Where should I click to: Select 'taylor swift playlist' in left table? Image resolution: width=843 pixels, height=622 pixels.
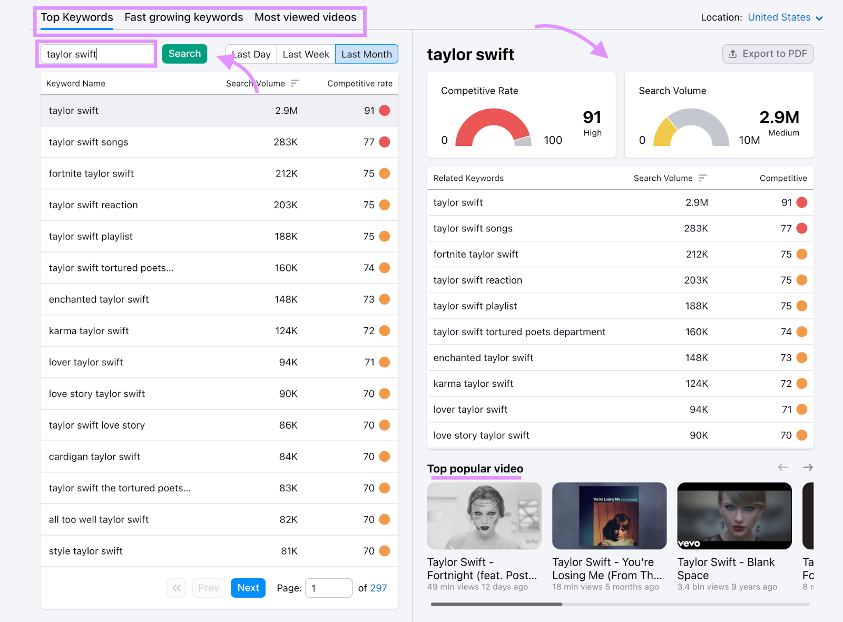pyautogui.click(x=219, y=236)
